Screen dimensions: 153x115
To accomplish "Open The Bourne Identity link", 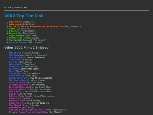I will 20,80.
